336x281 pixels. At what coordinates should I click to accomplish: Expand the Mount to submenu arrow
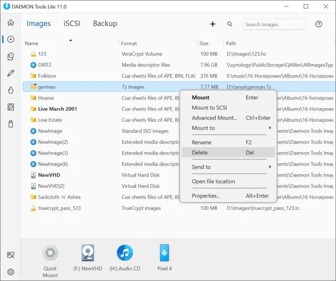[270, 128]
